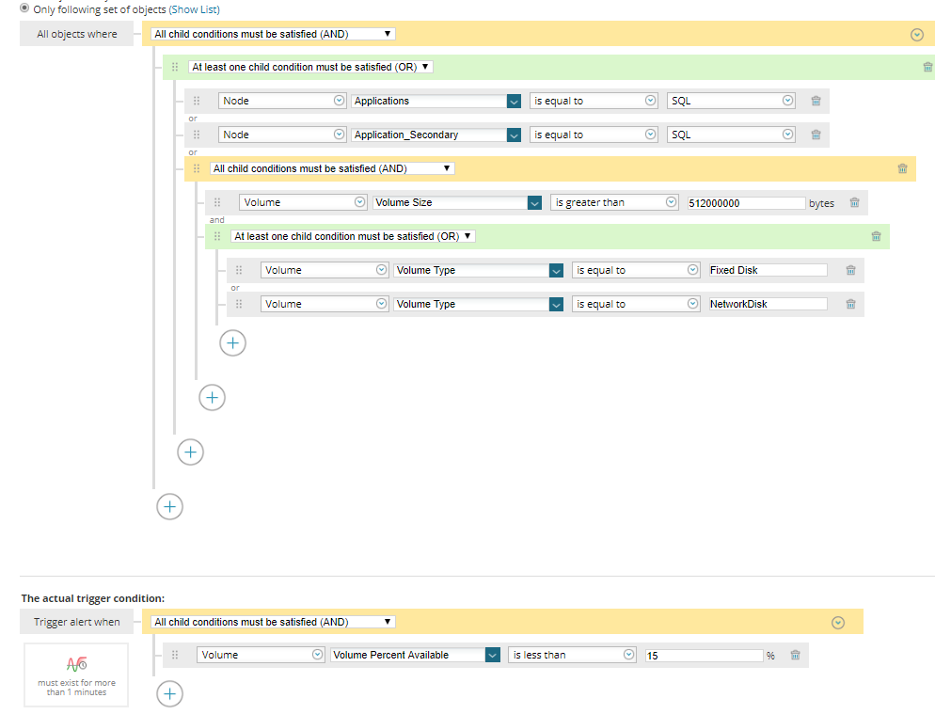Viewport: 935px width, 714px height.
Task: Delete the Volume Percent Available trigger condition
Action: coord(795,655)
